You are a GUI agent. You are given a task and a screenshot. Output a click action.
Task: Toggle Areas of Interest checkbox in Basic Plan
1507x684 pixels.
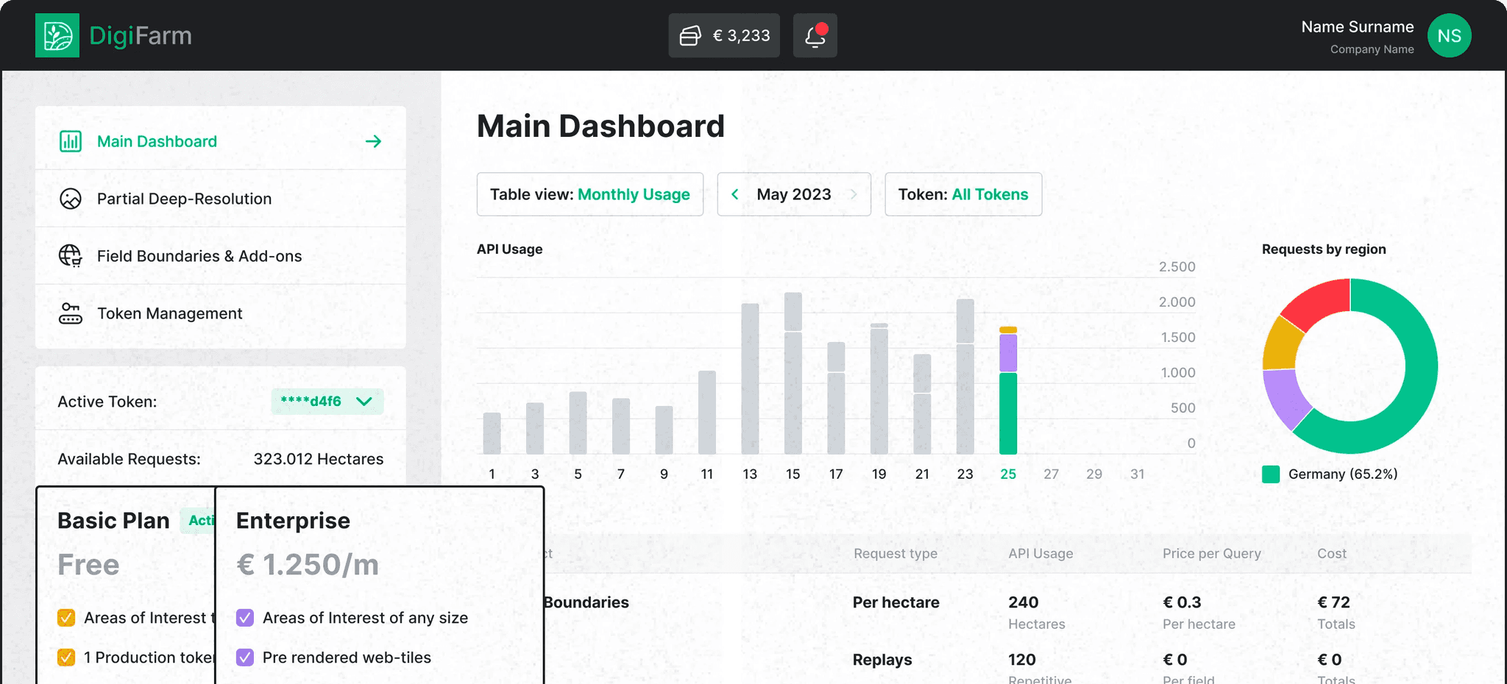click(67, 618)
